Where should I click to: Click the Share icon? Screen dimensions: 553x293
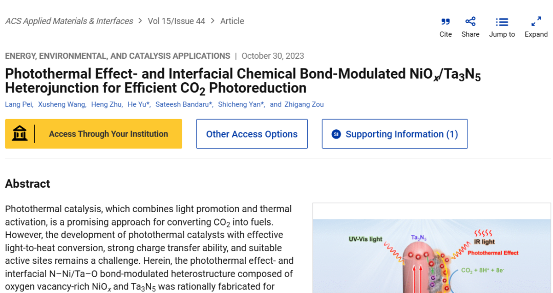tap(470, 21)
